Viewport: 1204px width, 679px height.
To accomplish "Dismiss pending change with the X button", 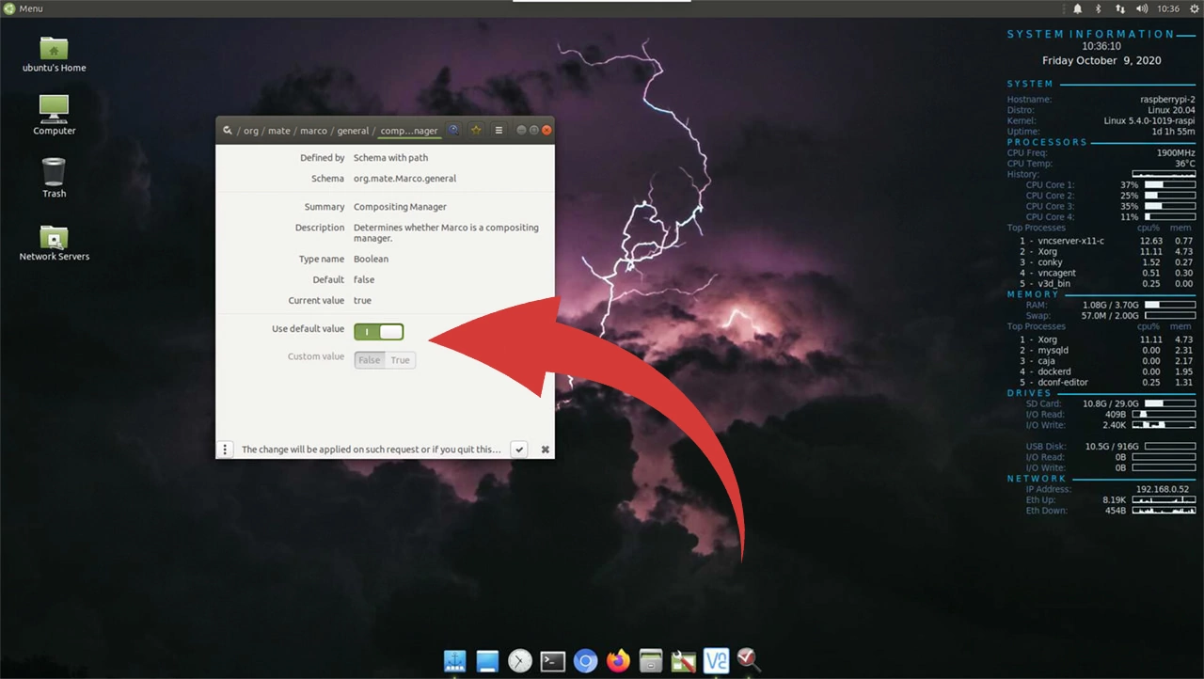I will point(545,450).
